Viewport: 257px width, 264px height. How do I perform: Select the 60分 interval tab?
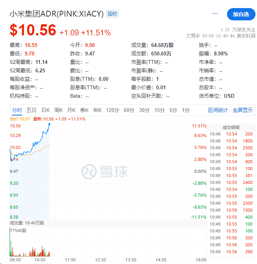[129, 110]
